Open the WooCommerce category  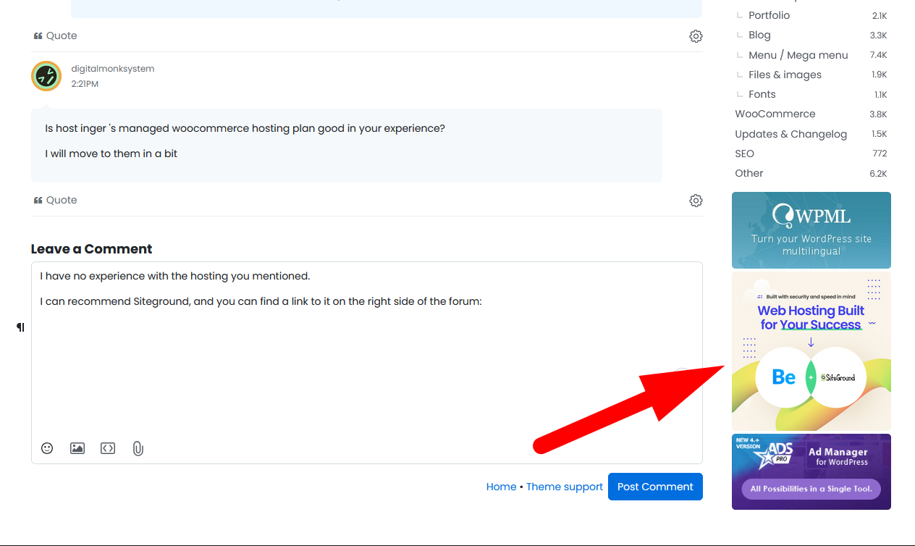(x=775, y=114)
